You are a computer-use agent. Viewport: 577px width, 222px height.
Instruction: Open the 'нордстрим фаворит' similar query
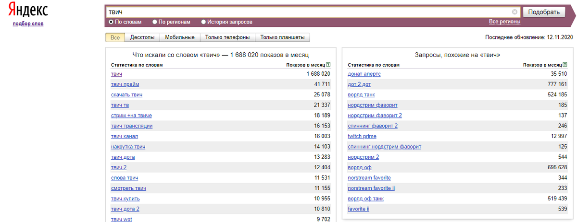[373, 105]
